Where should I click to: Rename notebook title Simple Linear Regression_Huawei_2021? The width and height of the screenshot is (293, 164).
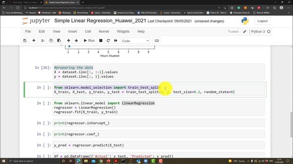(x=100, y=20)
